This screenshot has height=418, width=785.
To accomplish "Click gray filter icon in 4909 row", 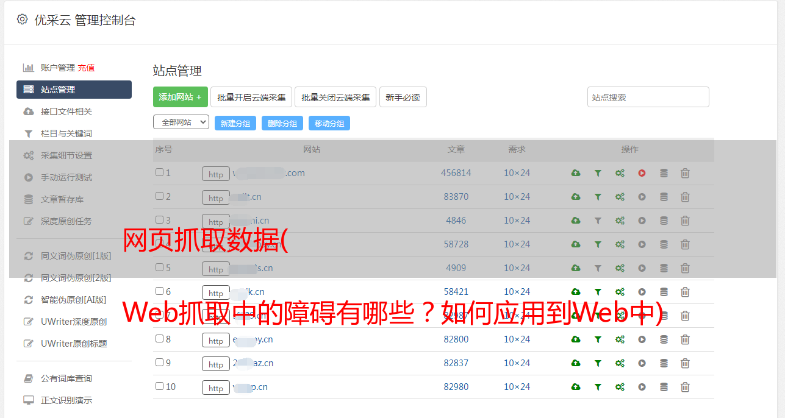I will (x=598, y=268).
